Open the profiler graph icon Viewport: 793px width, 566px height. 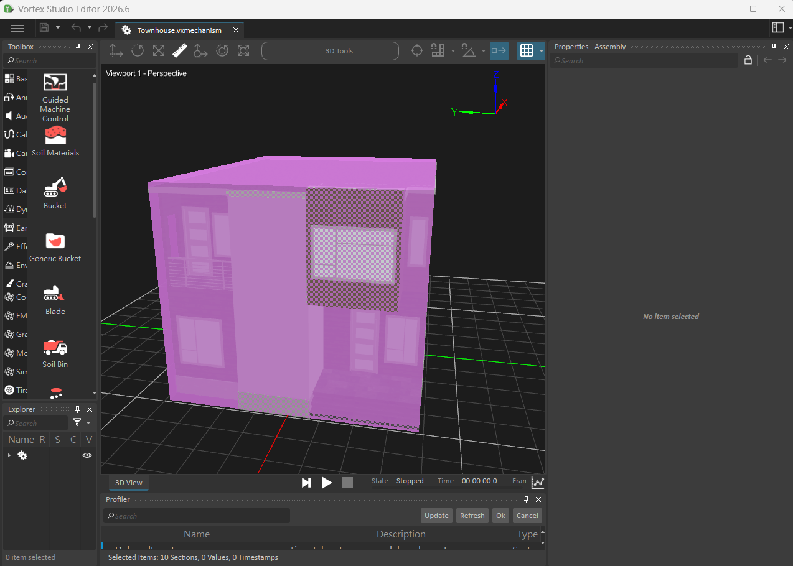tap(538, 482)
